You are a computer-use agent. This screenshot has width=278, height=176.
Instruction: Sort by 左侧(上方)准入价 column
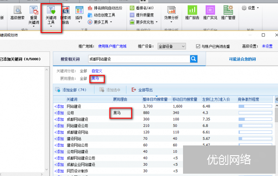(220, 100)
